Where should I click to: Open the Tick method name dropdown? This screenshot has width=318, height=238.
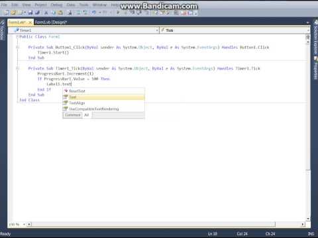pyautogui.click(x=309, y=30)
